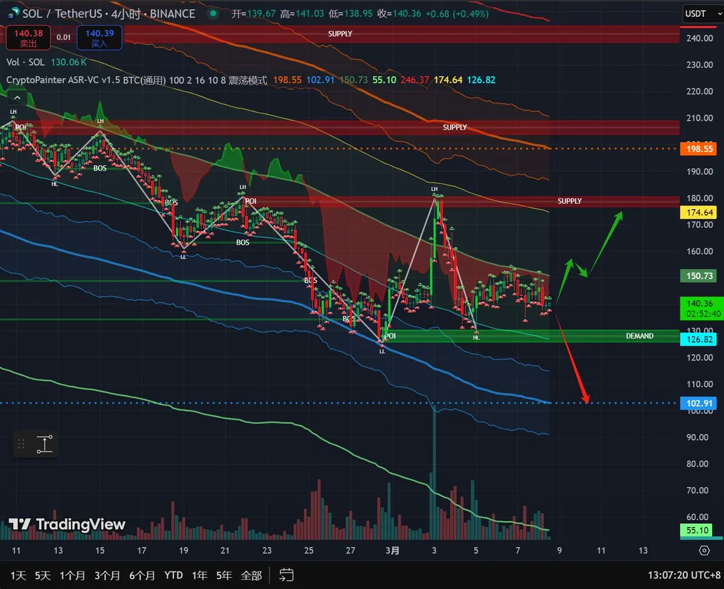This screenshot has height=589, width=724.
Task: Click the 126.82 cyan price label
Action: coord(700,339)
